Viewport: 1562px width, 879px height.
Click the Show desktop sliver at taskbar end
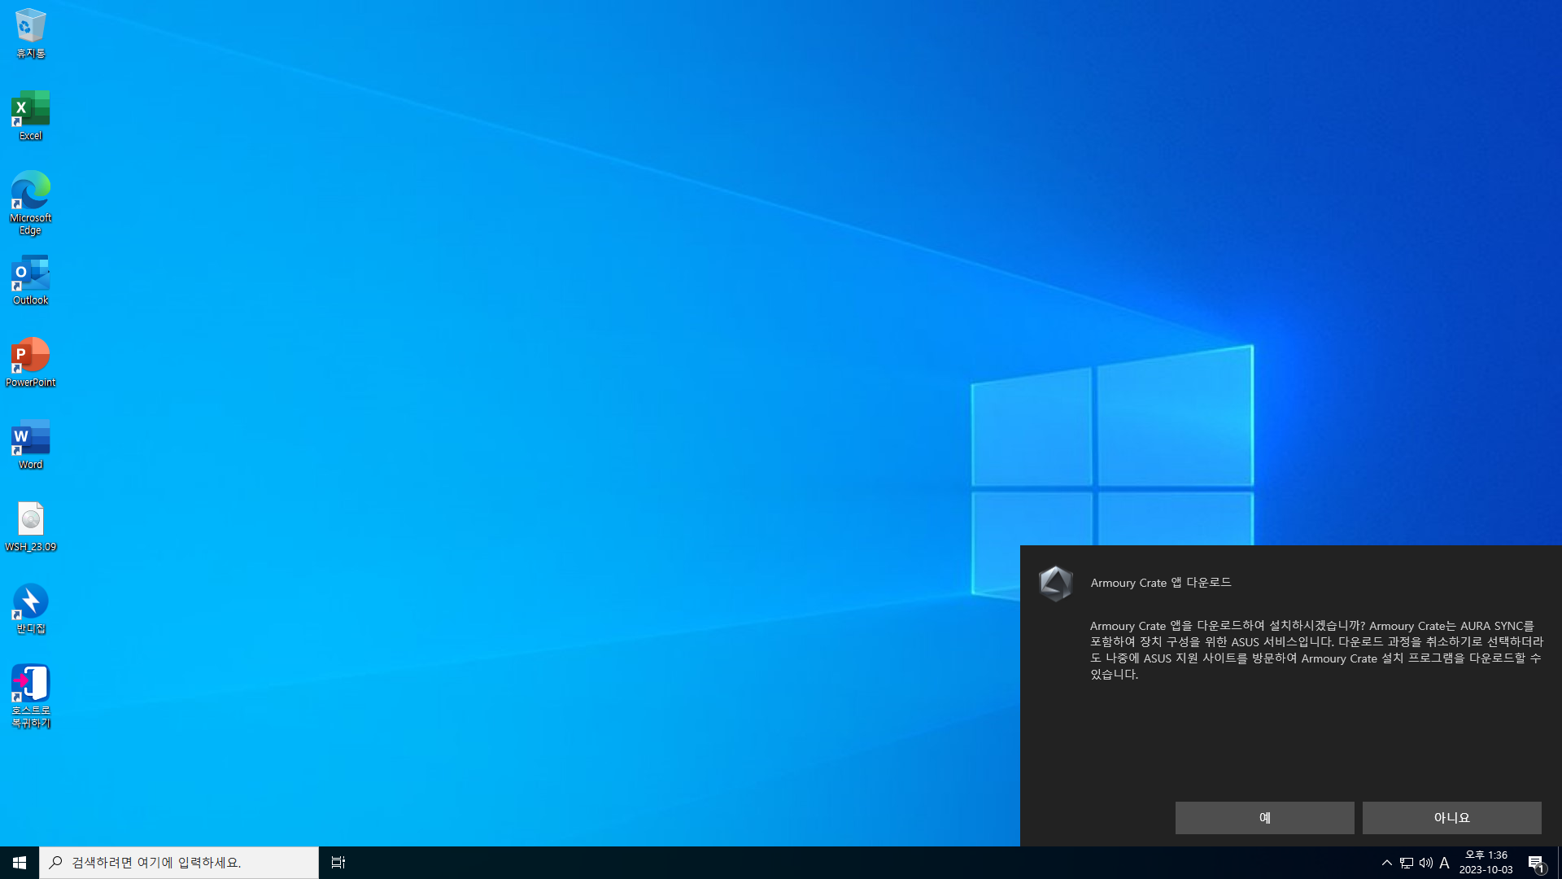[x=1559, y=863]
